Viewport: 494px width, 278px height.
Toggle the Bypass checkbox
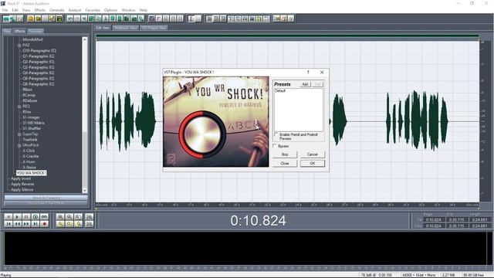tap(275, 146)
